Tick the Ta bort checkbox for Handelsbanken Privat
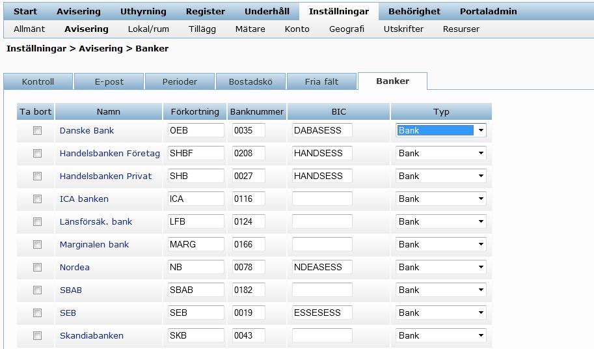The image size is (594, 349). click(x=37, y=176)
